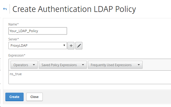
Task: Click the Close button
Action: click(x=35, y=97)
